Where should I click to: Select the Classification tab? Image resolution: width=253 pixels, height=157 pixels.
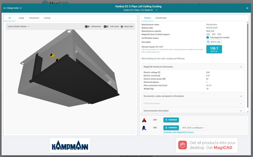click(x=161, y=18)
